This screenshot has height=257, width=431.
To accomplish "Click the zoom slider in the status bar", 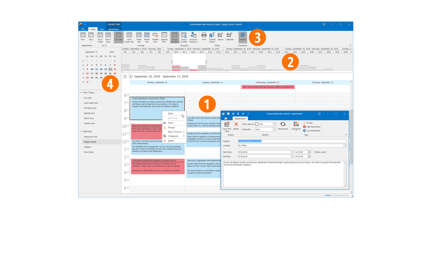I will click(335, 195).
